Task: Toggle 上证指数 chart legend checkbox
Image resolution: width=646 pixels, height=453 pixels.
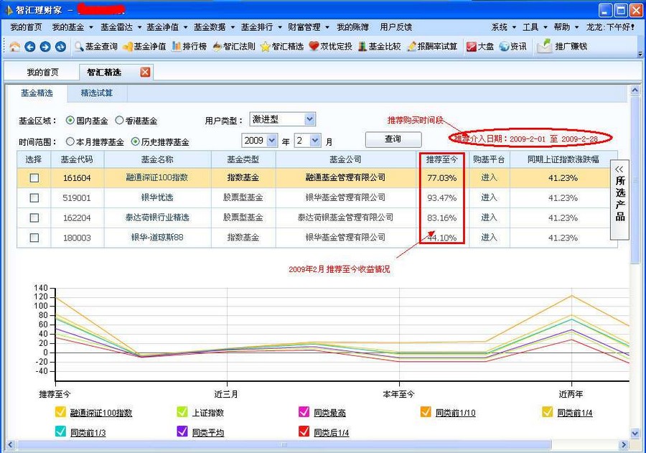Action: point(182,412)
